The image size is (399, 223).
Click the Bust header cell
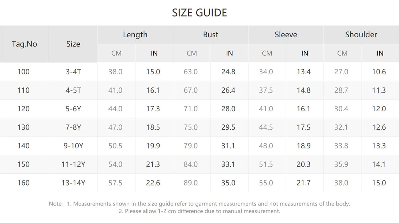pyautogui.click(x=210, y=34)
